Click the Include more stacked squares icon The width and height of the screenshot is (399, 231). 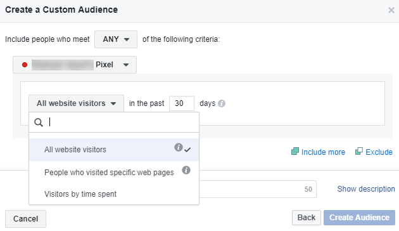pos(295,152)
